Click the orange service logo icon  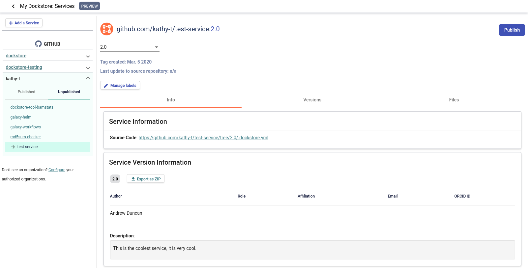(106, 29)
